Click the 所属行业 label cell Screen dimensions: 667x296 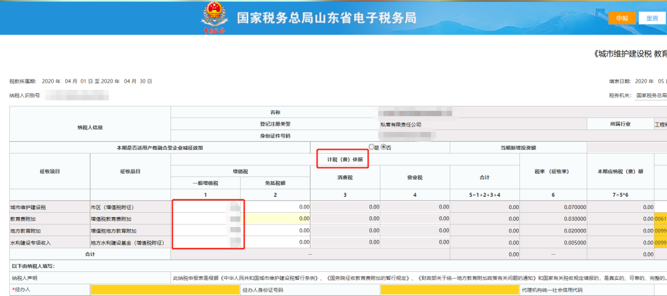point(620,124)
